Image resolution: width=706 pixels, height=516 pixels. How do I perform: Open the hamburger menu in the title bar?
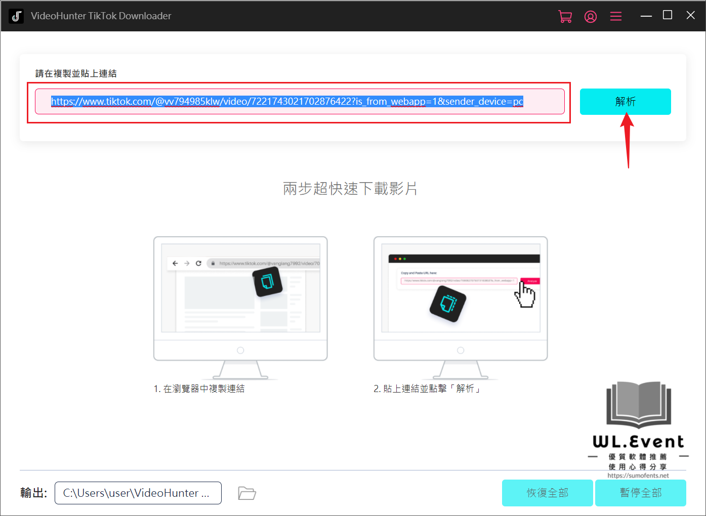click(615, 16)
